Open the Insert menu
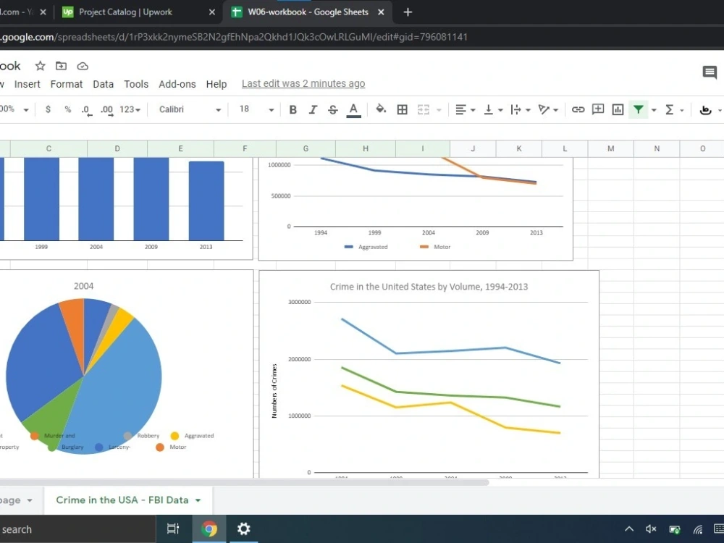 28,84
